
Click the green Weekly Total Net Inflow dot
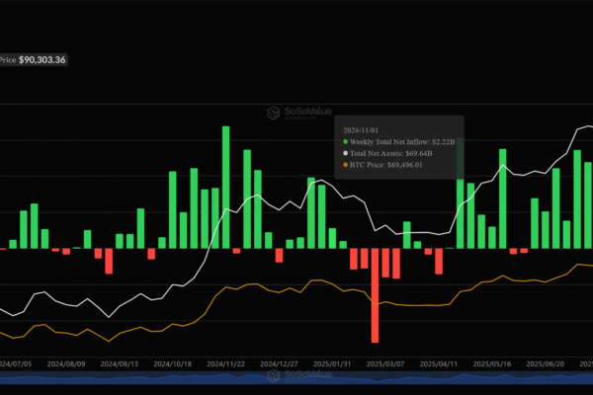pos(345,143)
